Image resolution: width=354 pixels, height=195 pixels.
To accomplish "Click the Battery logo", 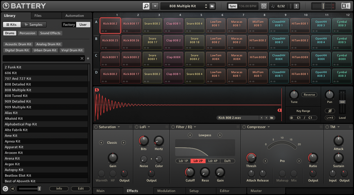I will coord(24,6).
